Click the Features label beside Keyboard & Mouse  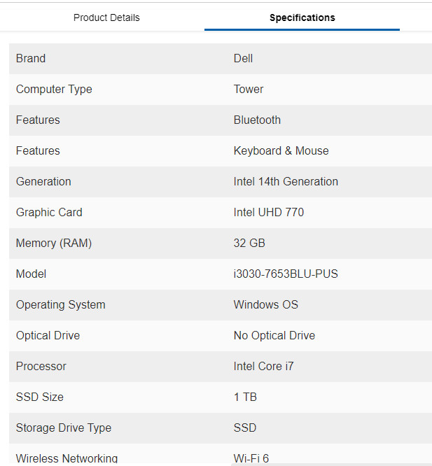pos(38,151)
